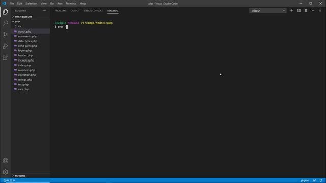
Task: Maximize the VS Code window
Action: pyautogui.click(x=311, y=4)
